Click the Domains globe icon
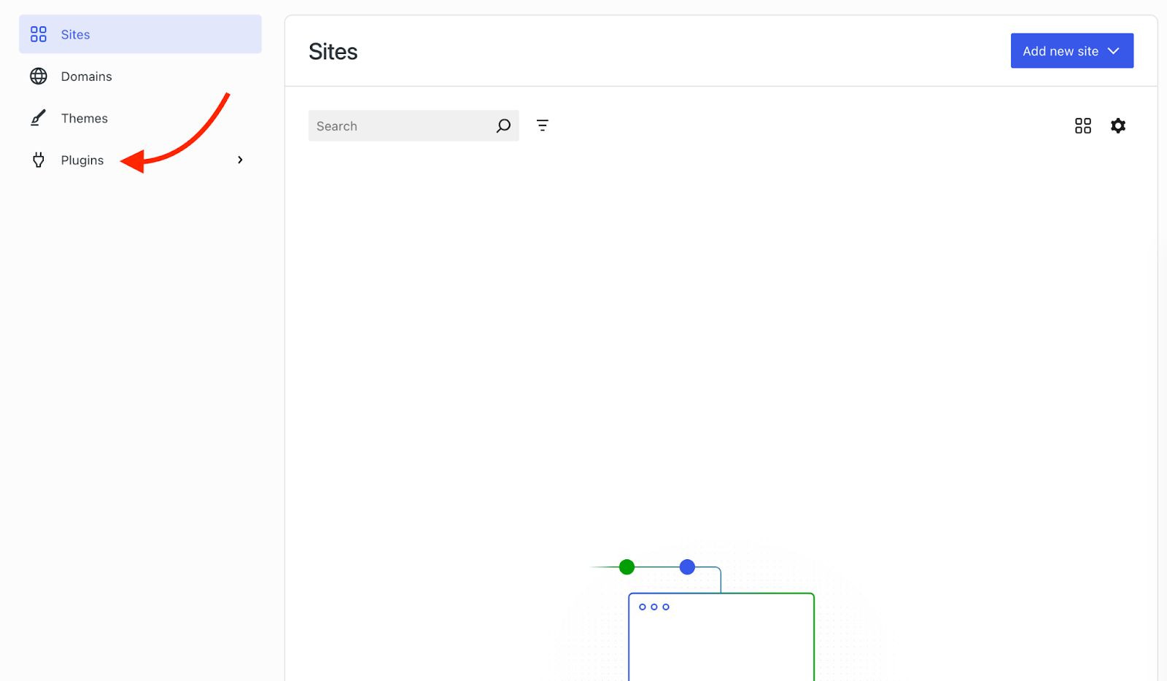 point(38,76)
